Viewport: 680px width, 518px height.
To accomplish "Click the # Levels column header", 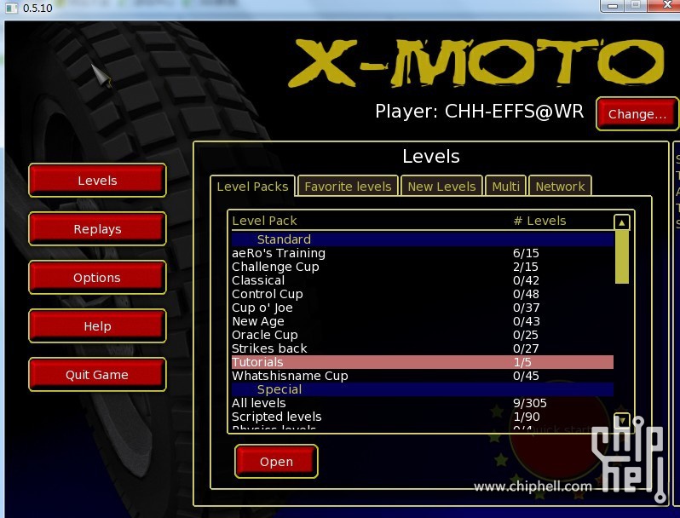I will click(539, 221).
